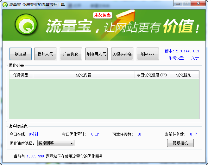
Task: Click the 任务类型 column header
Action: (21, 75)
